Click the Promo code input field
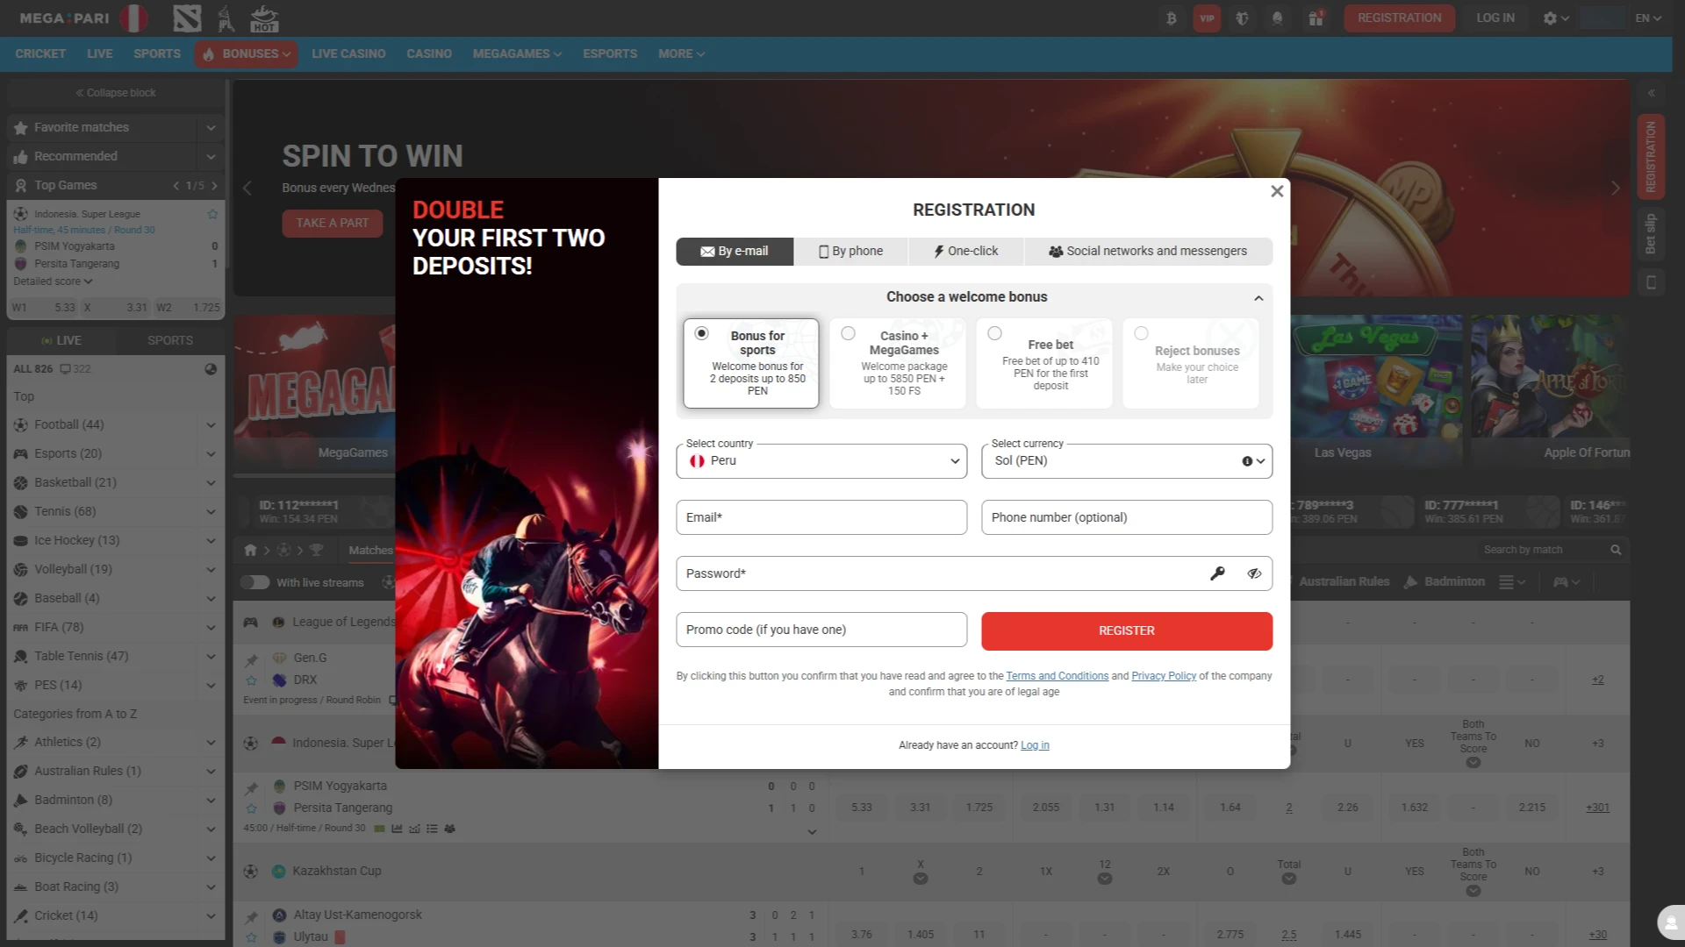Screen dimensions: 1685x947 tap(821, 630)
